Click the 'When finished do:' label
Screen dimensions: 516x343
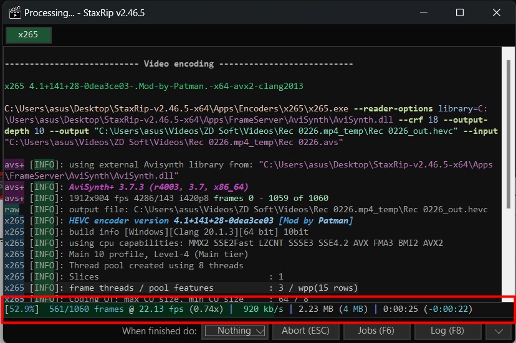click(160, 331)
